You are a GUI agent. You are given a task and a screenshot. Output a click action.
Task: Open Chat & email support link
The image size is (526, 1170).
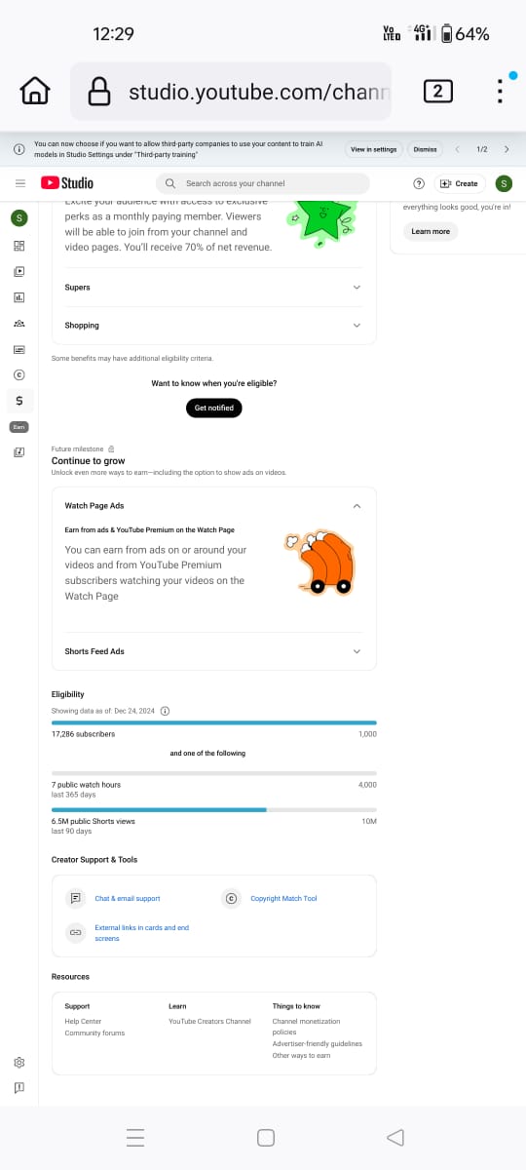pyautogui.click(x=127, y=899)
